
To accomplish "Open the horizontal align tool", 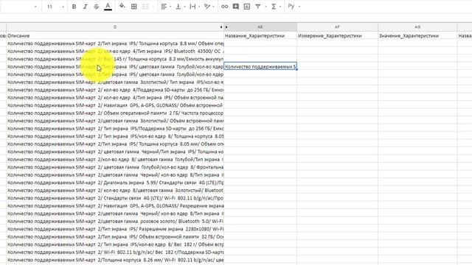I will coord(164,7).
